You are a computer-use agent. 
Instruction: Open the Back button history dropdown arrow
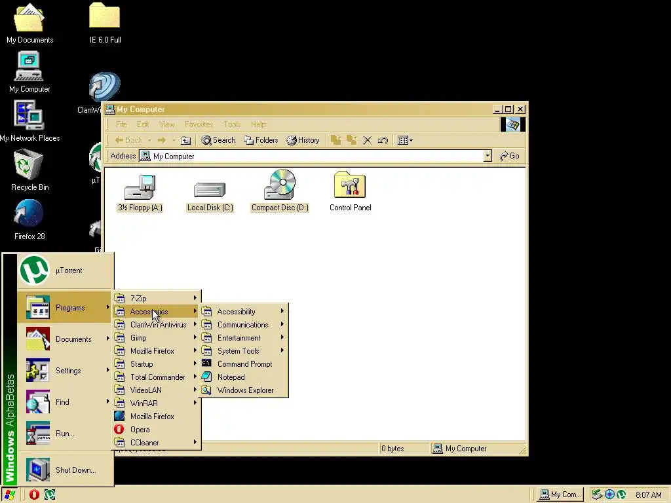149,140
